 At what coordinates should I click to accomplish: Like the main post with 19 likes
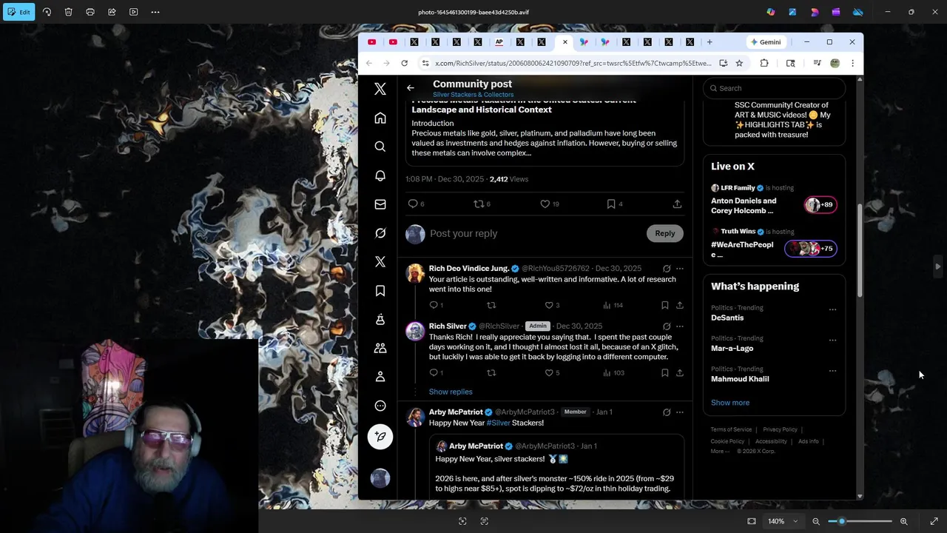(550, 204)
